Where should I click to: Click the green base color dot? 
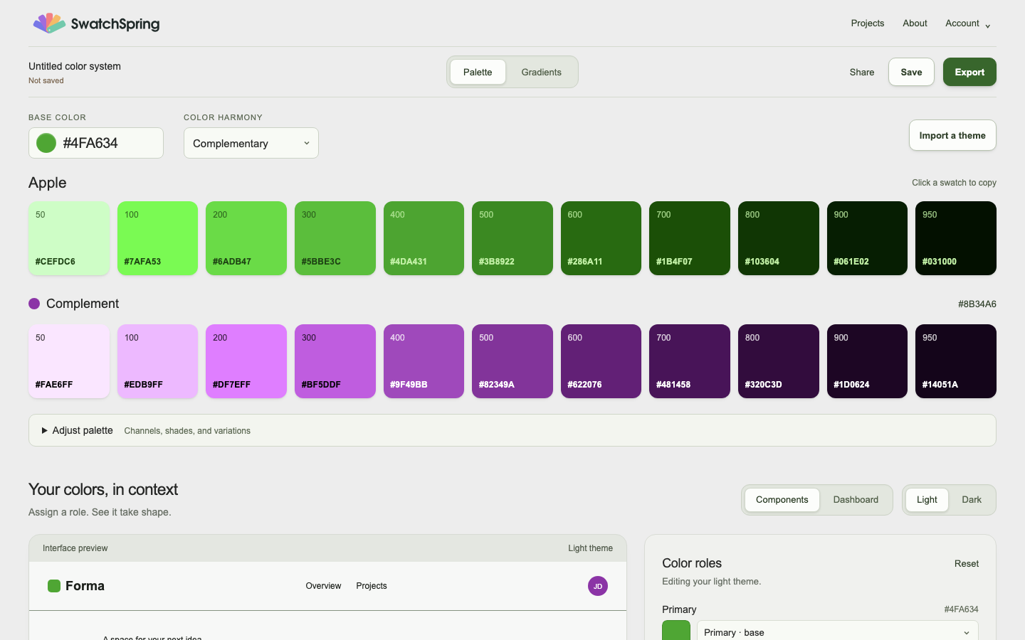coord(46,143)
